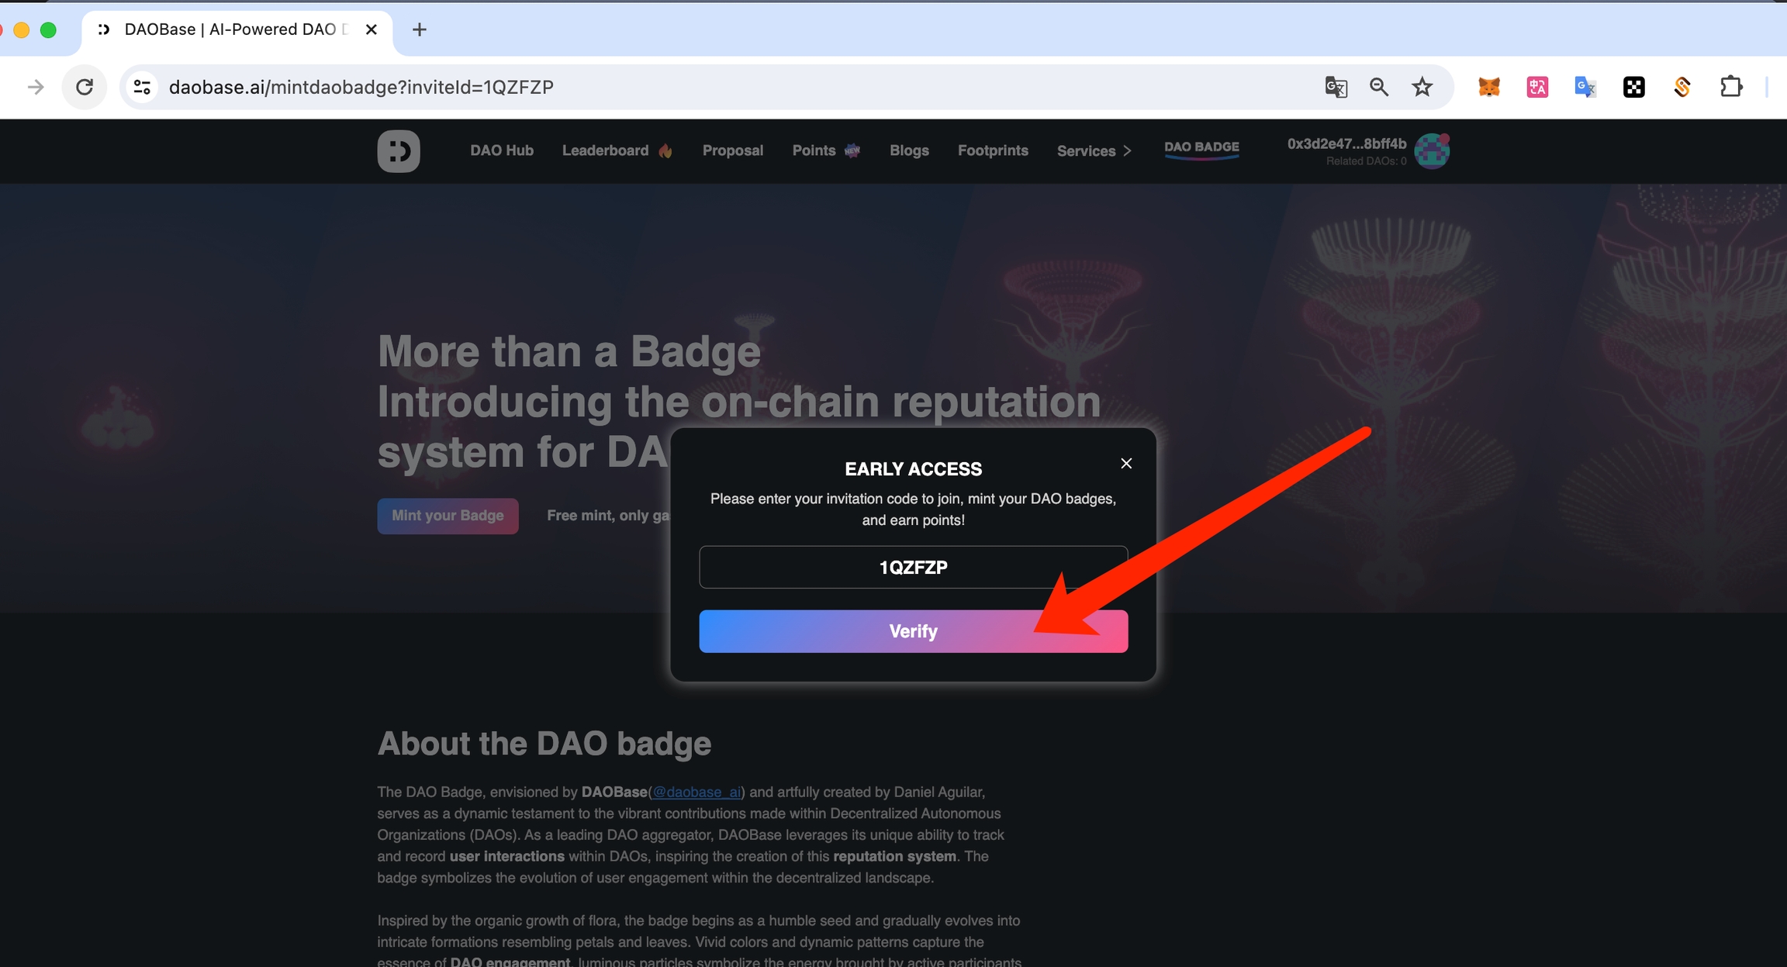Viewport: 1787px width, 967px height.
Task: Click the NEW badge icon beside Points
Action: coord(852,150)
